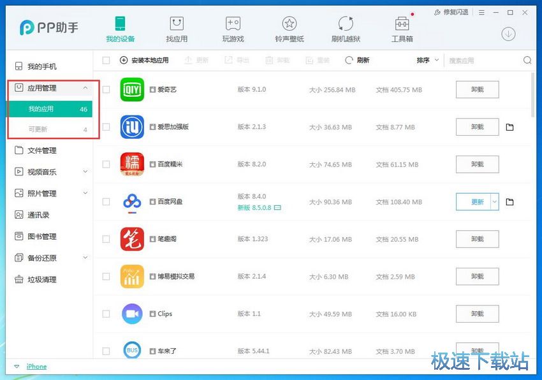
Task: Check the 百度糯米 row checkbox
Action: click(x=106, y=164)
